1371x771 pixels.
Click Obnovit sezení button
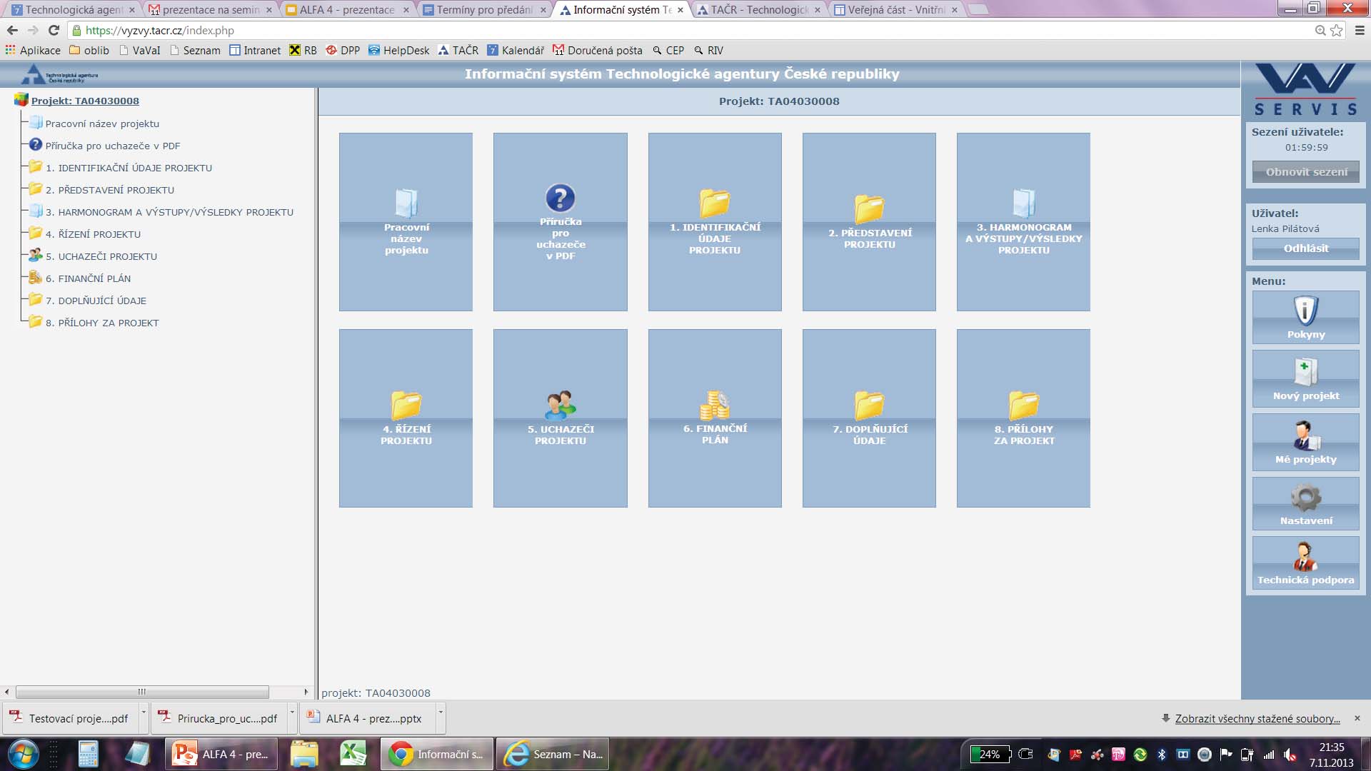pos(1305,172)
